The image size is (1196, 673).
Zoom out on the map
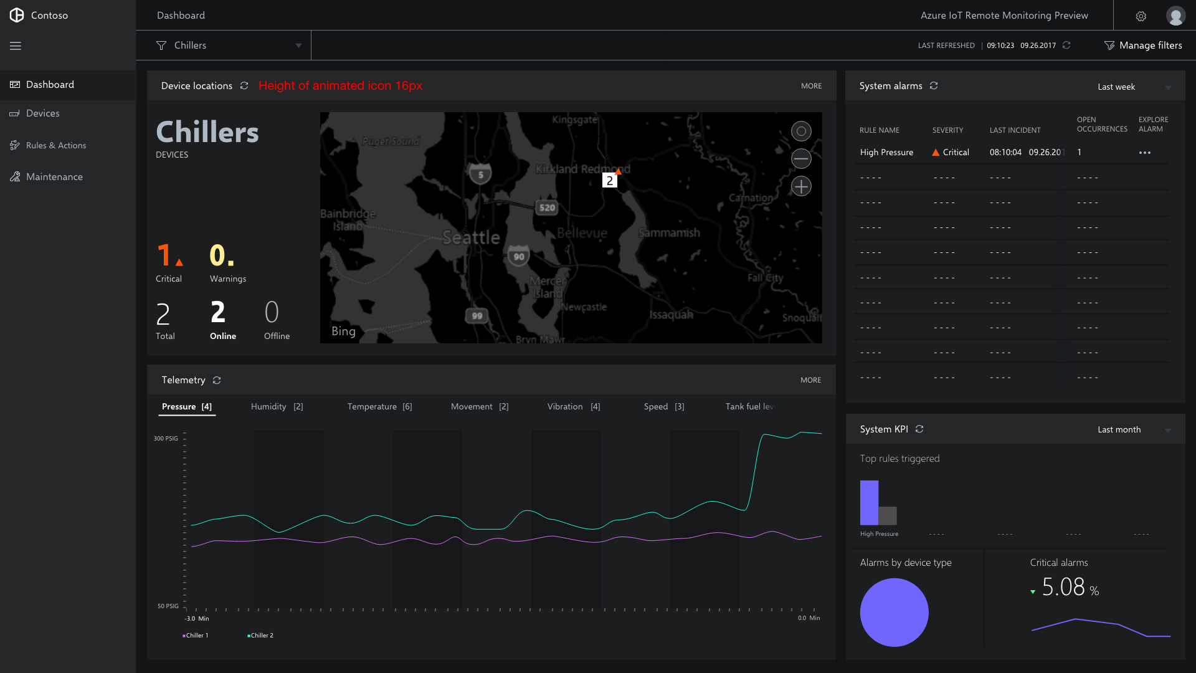pyautogui.click(x=801, y=159)
